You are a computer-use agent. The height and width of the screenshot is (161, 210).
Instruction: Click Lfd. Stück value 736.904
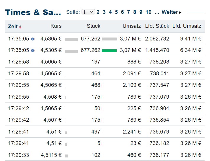pyautogui.click(x=159, y=108)
